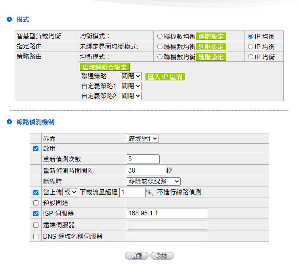Screen dimensions: 300x270
Task: Select IP 均衡 radio for 指定路由
Action: tap(250, 47)
